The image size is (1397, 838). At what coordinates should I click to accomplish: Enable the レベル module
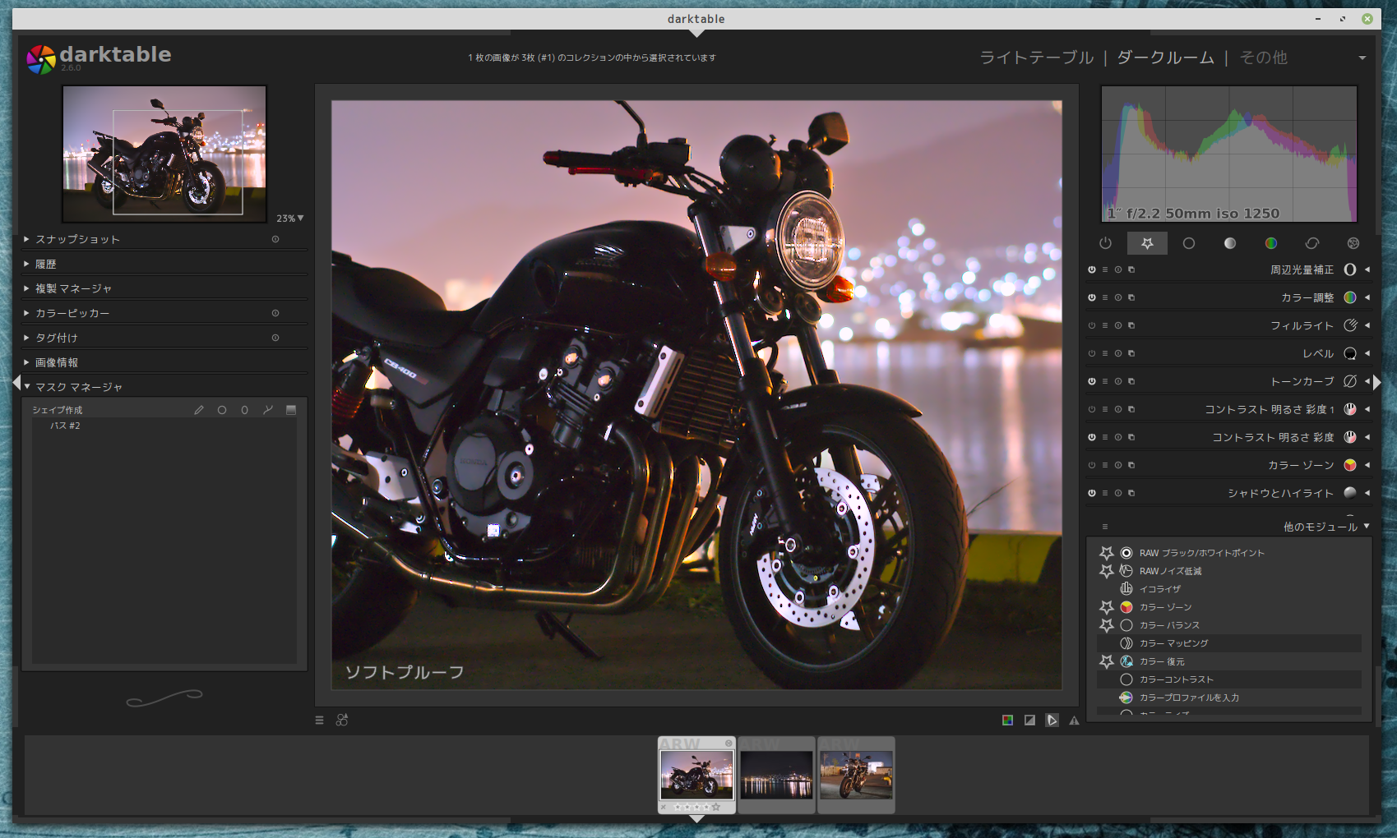pos(1092,353)
